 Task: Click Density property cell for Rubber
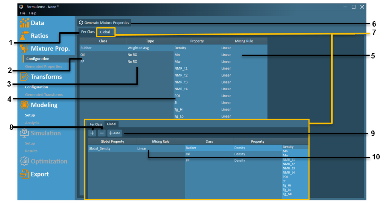click(x=258, y=148)
